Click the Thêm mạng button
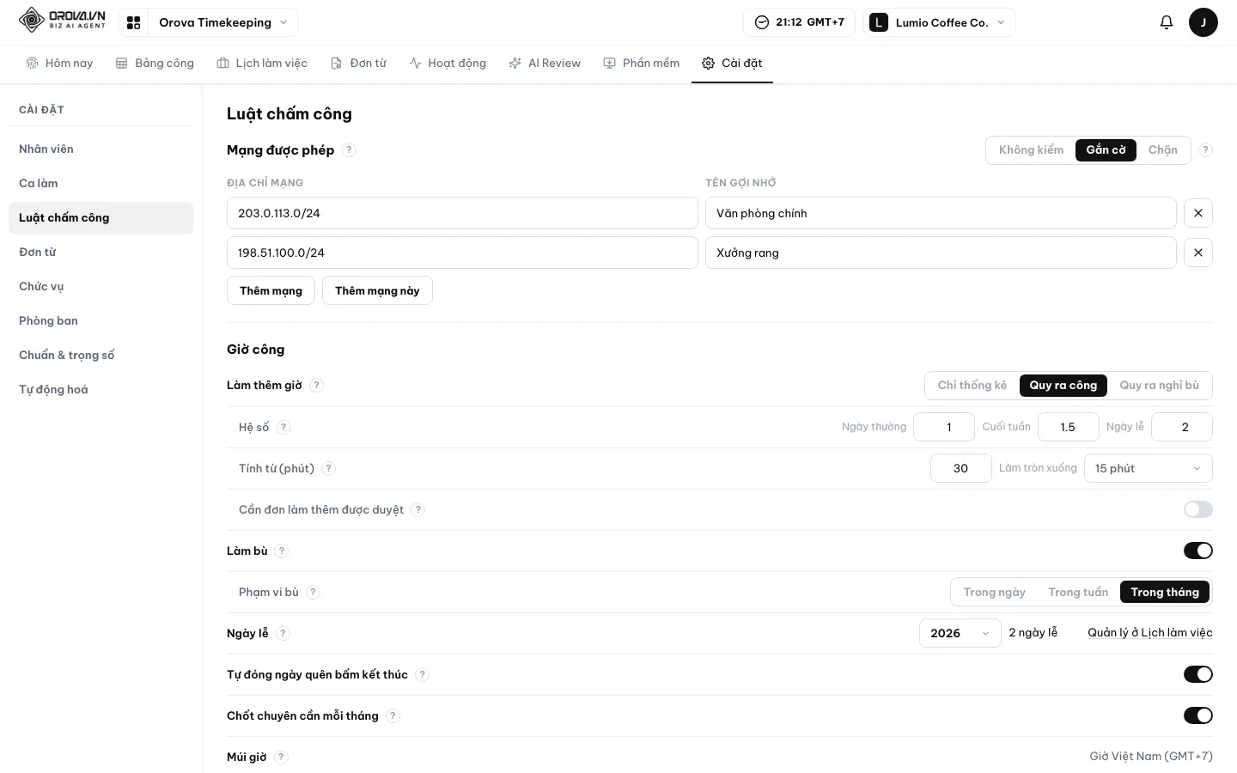 (271, 290)
